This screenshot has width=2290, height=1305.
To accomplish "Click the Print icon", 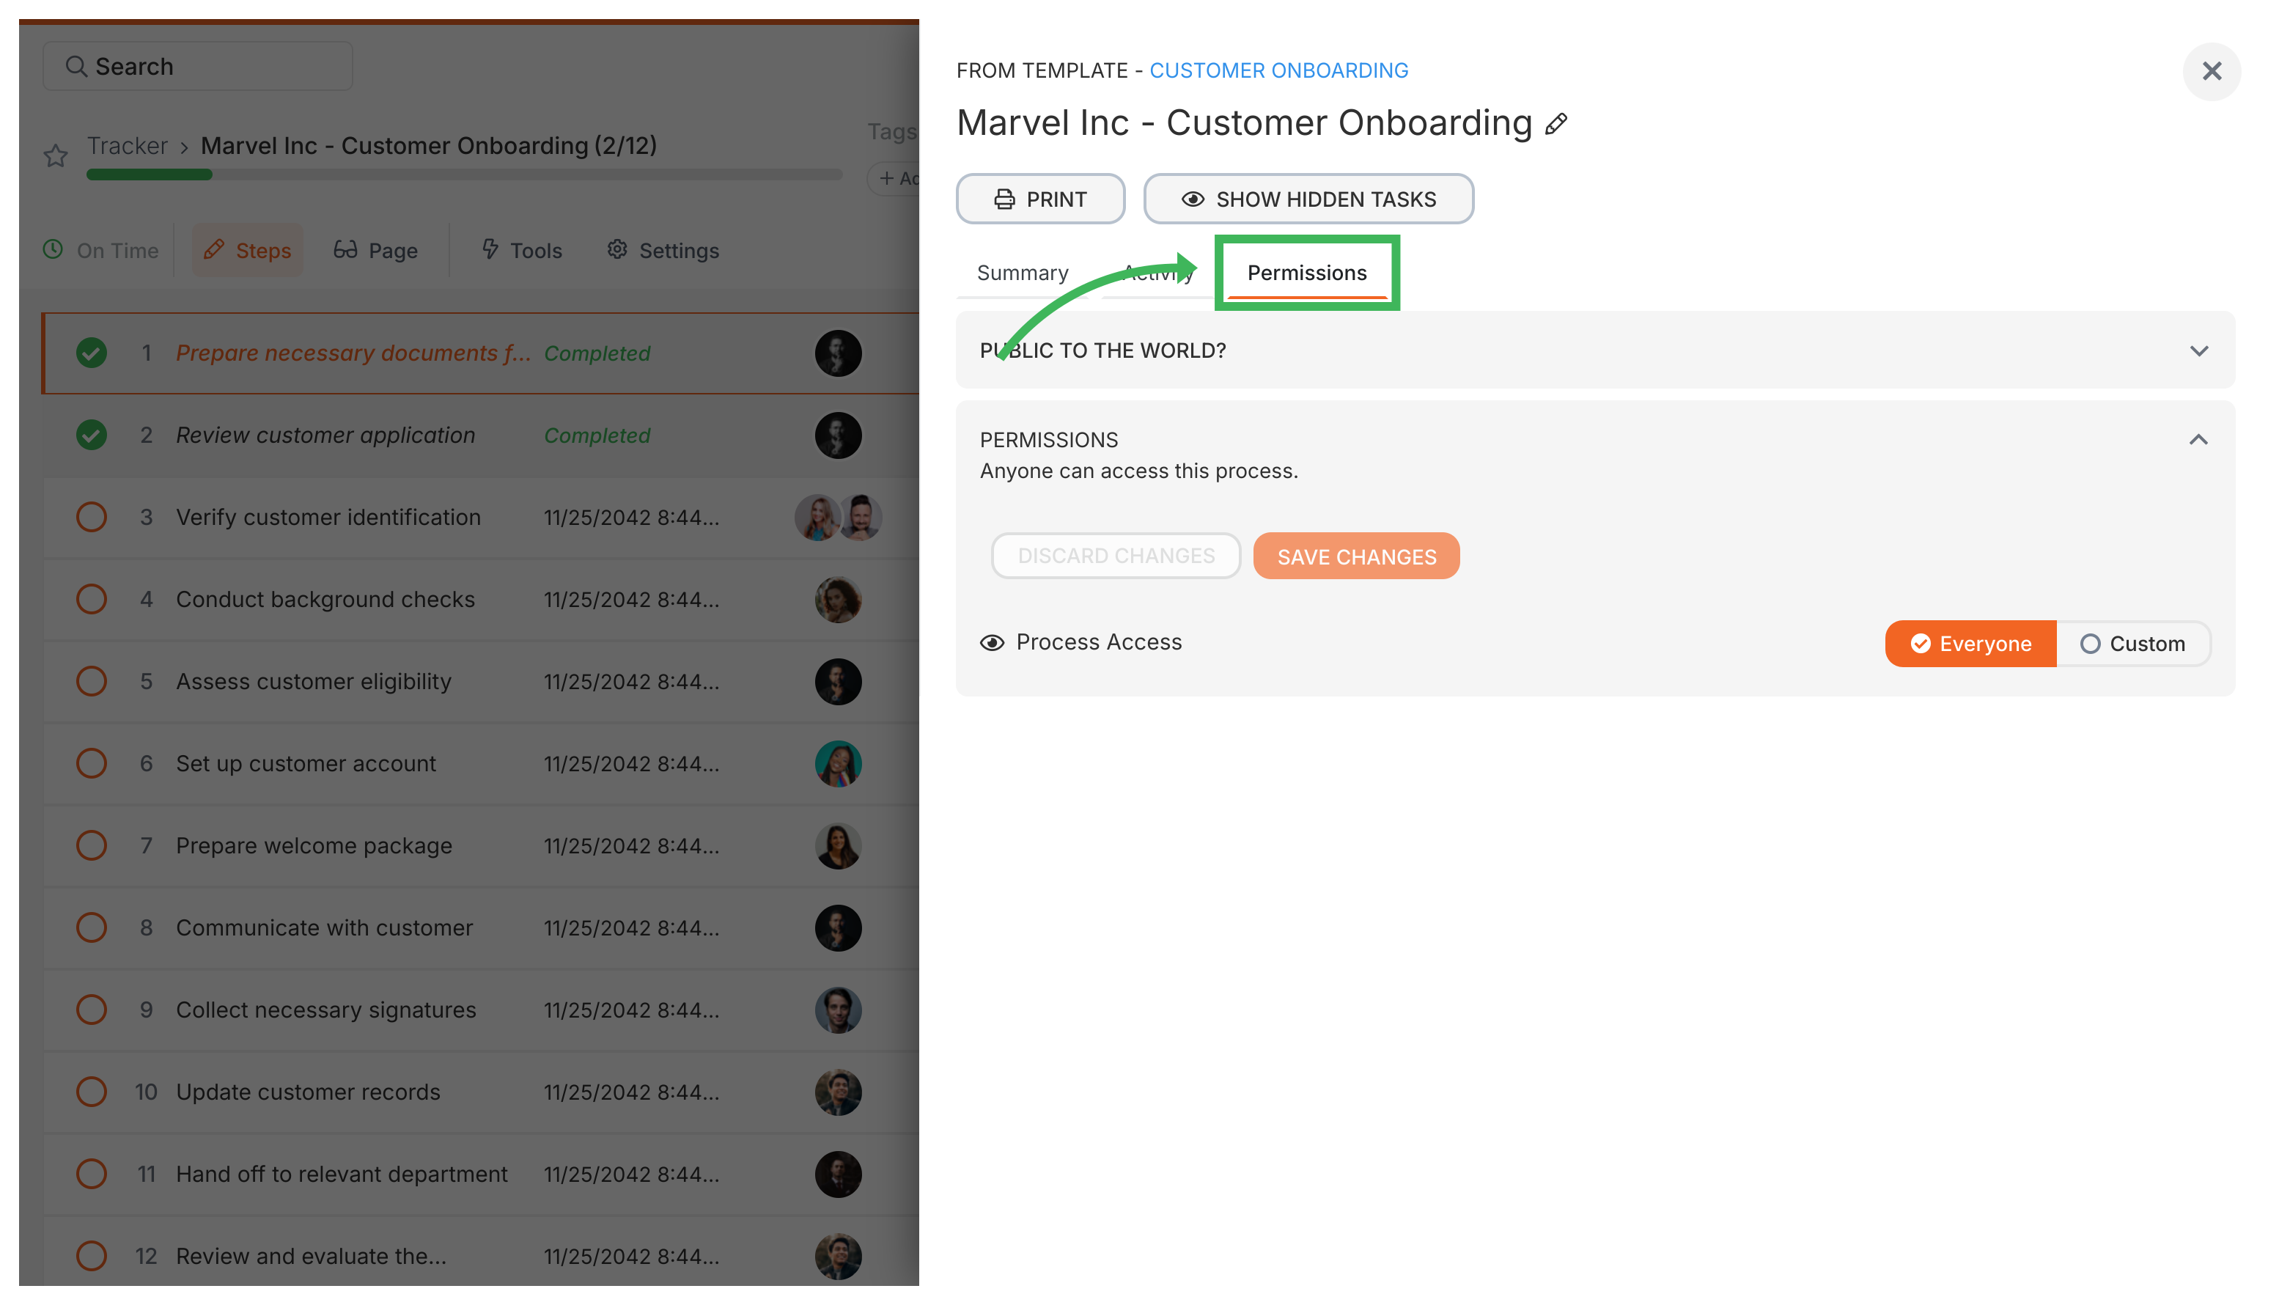I will pyautogui.click(x=1004, y=198).
